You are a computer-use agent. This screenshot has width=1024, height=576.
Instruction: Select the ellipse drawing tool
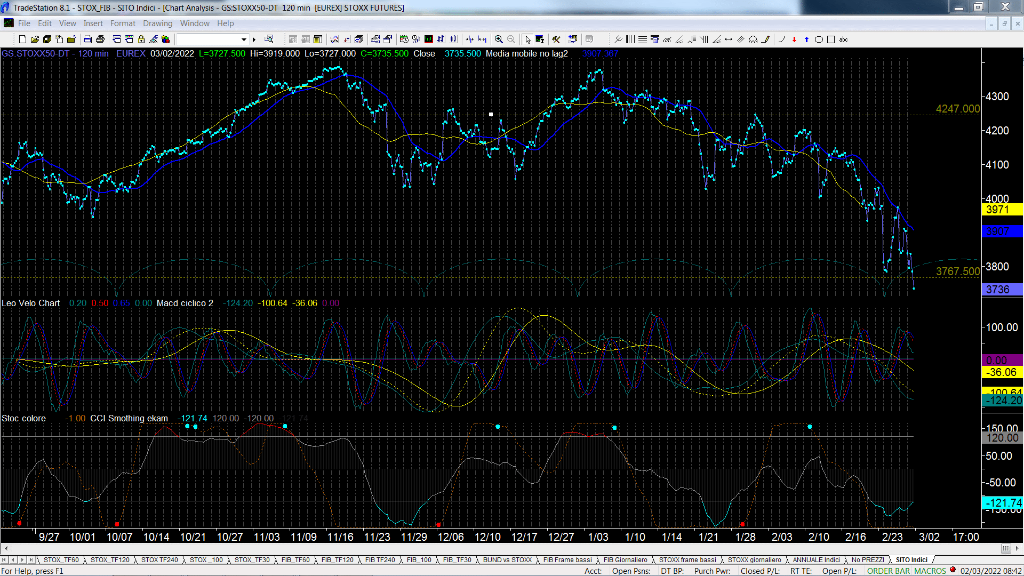pyautogui.click(x=819, y=39)
